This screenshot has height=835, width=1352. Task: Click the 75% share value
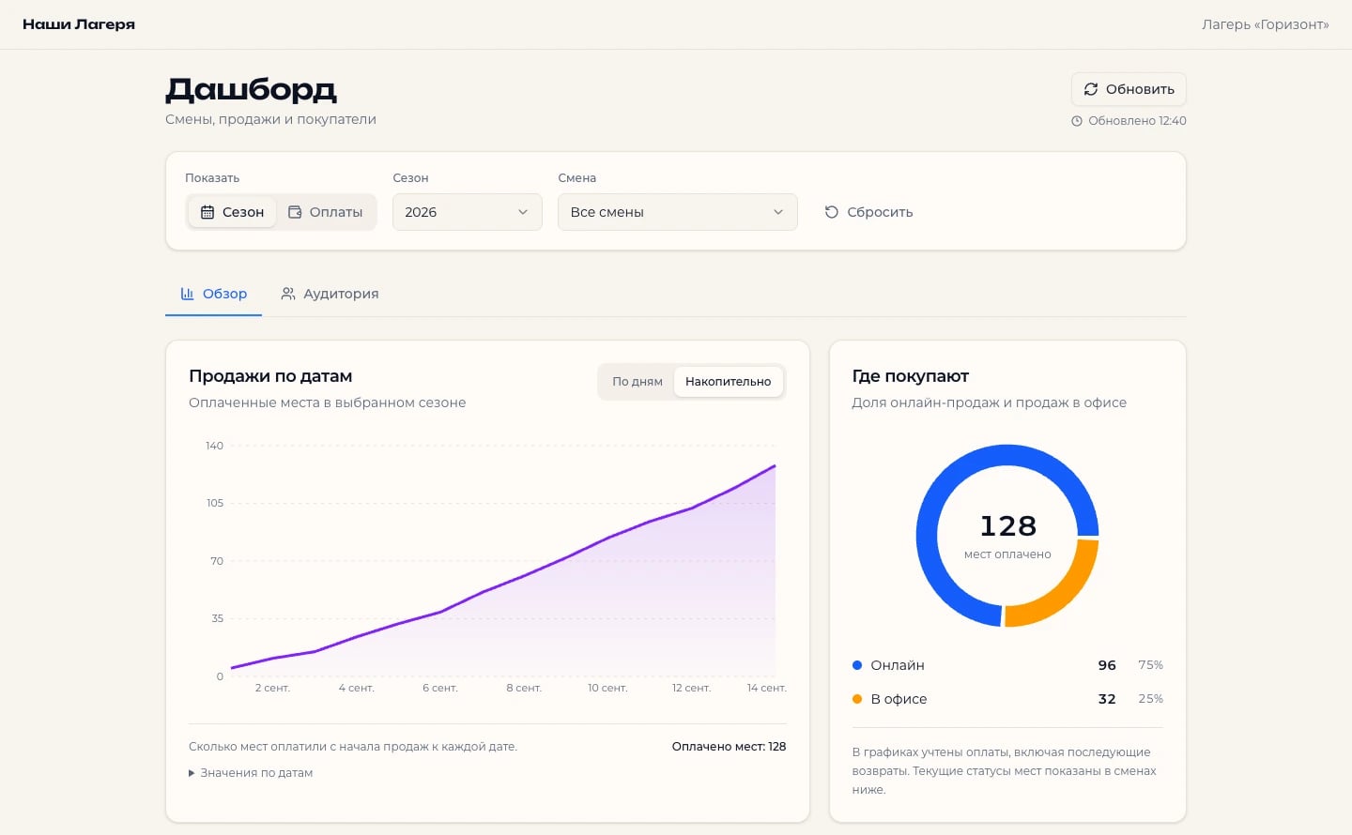pyautogui.click(x=1150, y=665)
